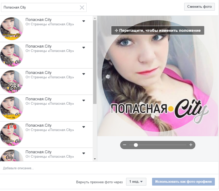Expand the dropdown arrow of the second frame

click(84, 48)
